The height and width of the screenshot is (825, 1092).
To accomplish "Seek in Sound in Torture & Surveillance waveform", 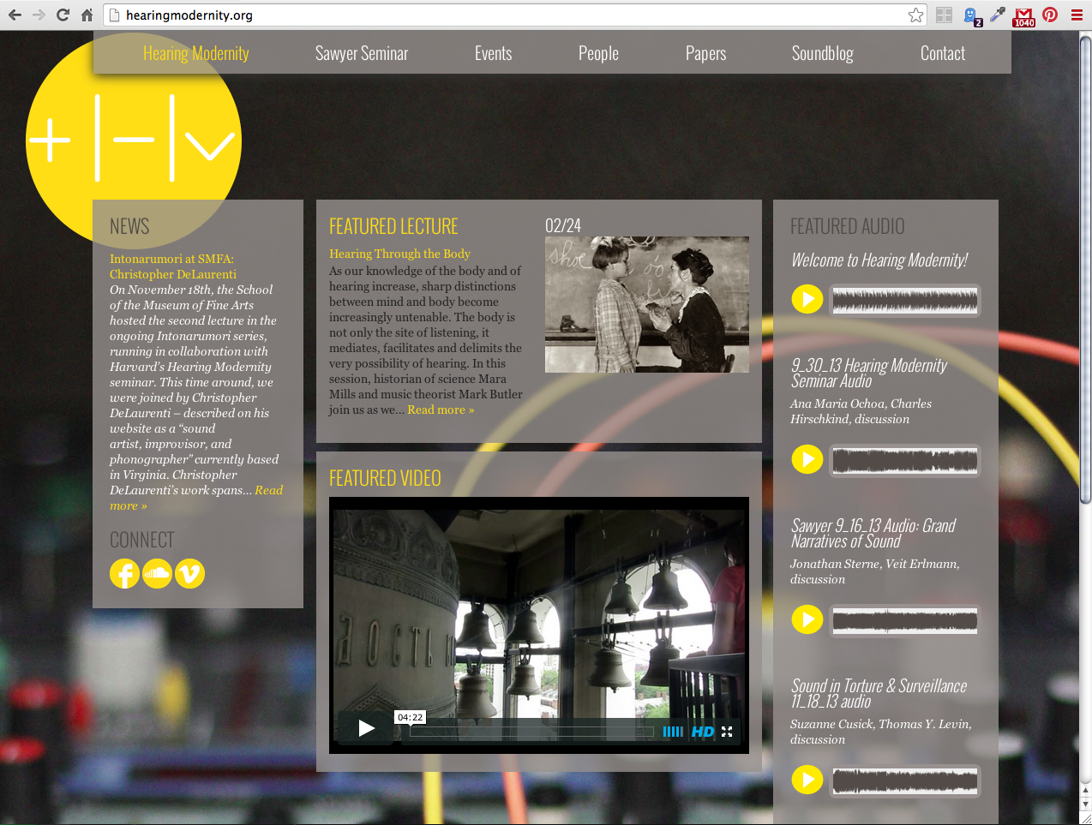I will (904, 780).
